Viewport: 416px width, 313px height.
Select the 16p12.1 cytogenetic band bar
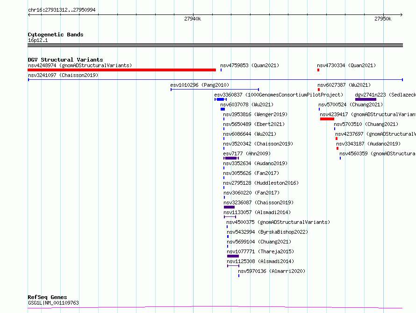(215, 45)
